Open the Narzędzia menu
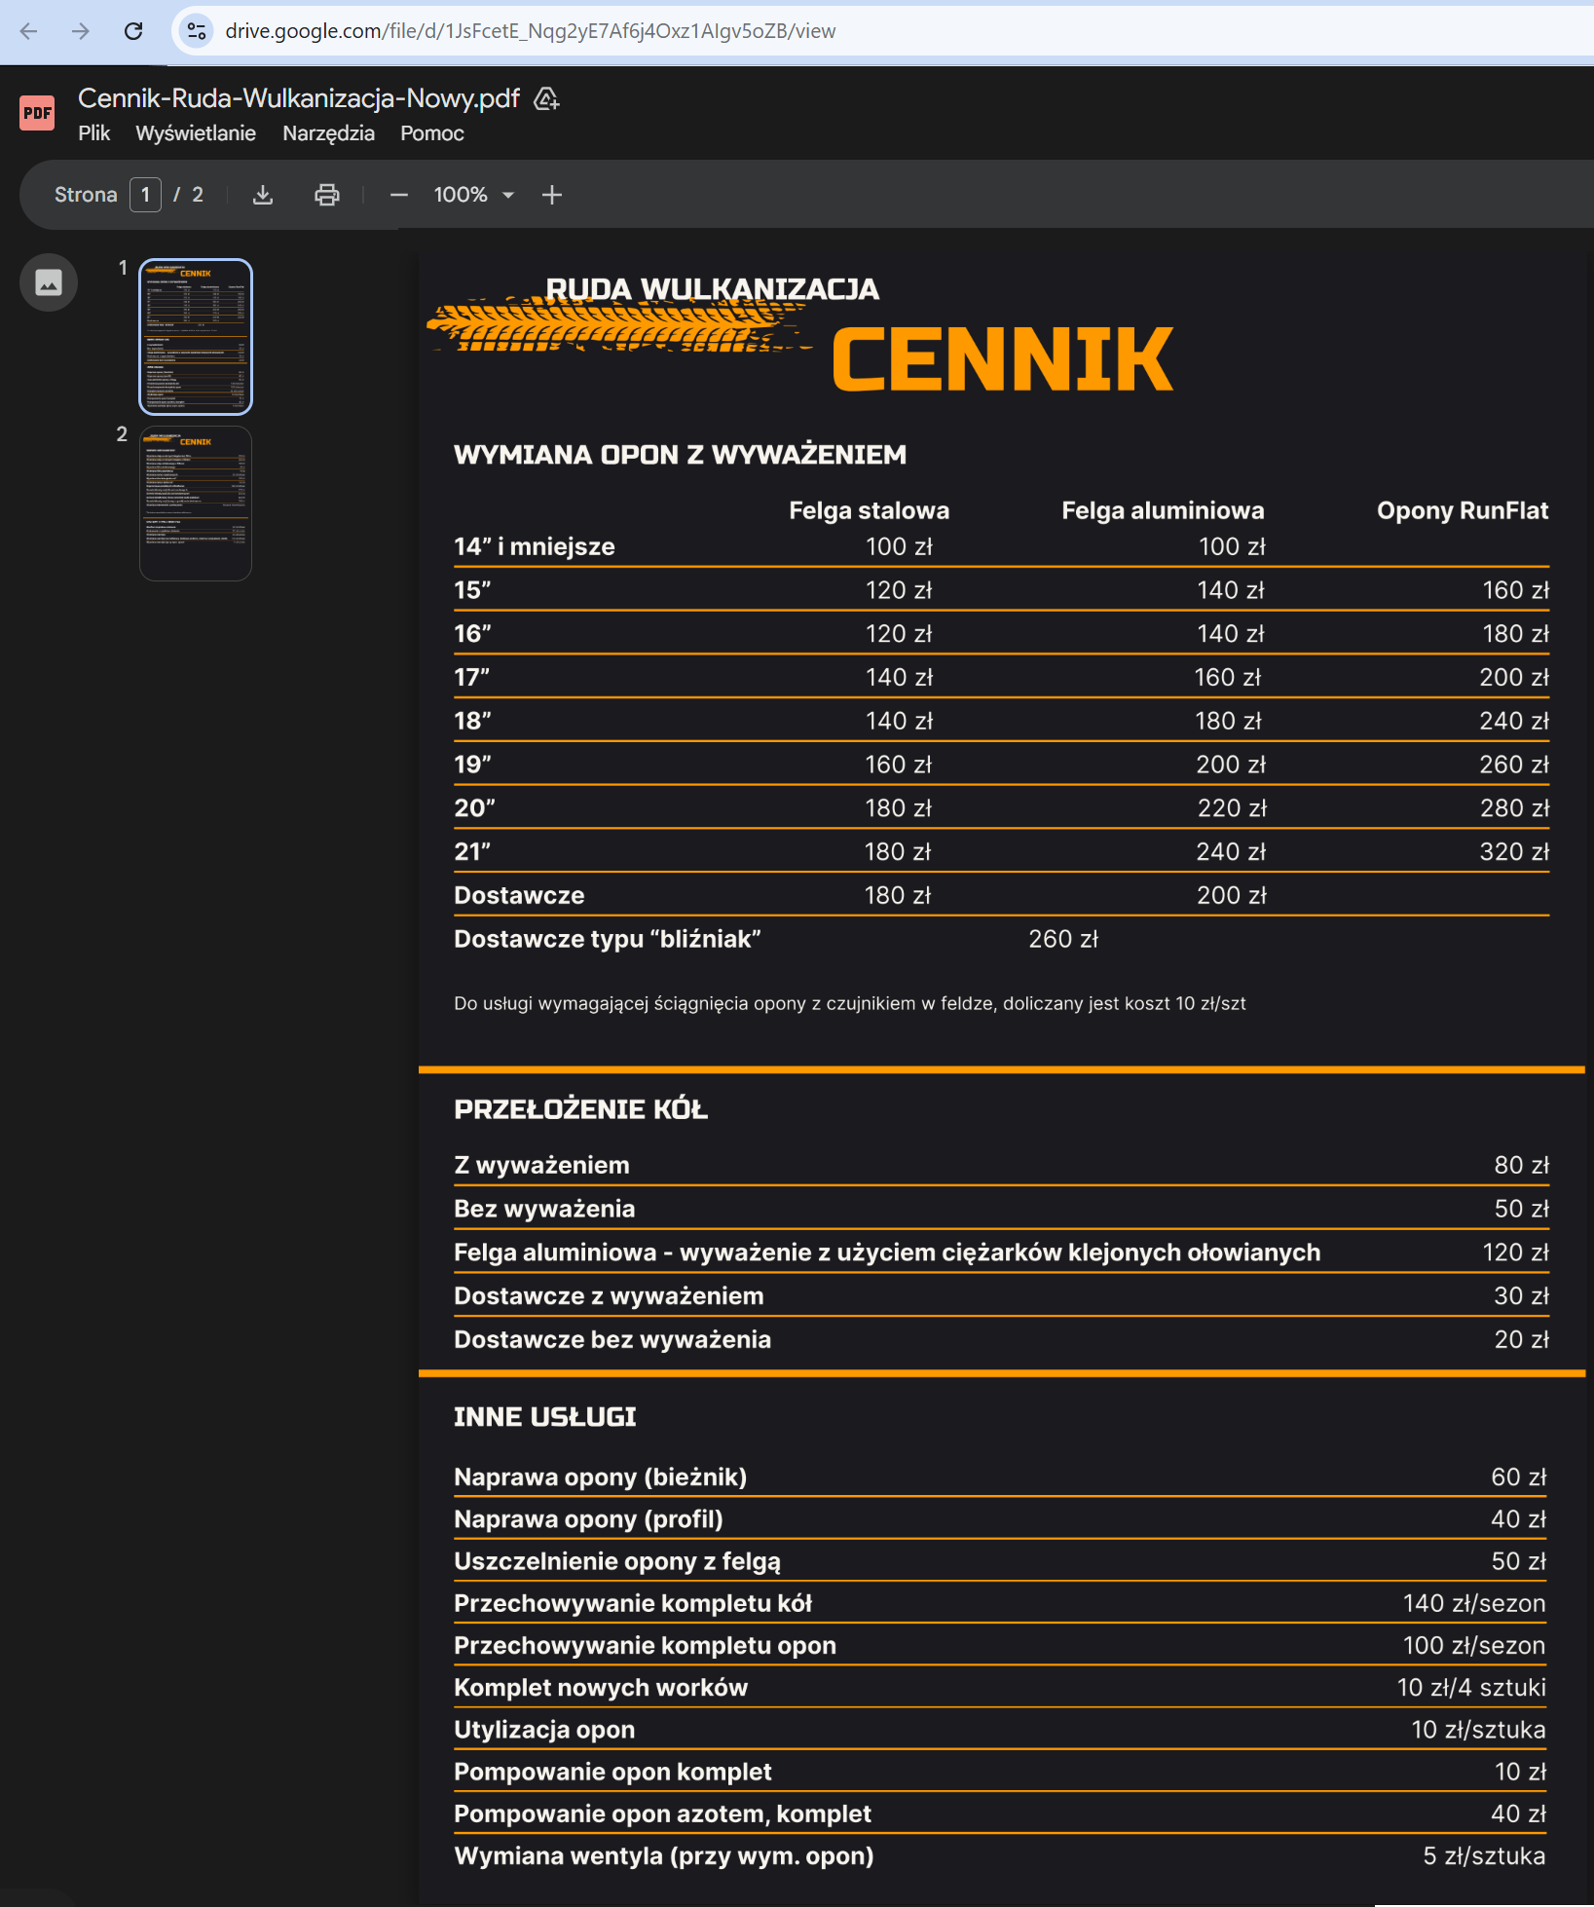1594x1907 pixels. click(x=328, y=133)
